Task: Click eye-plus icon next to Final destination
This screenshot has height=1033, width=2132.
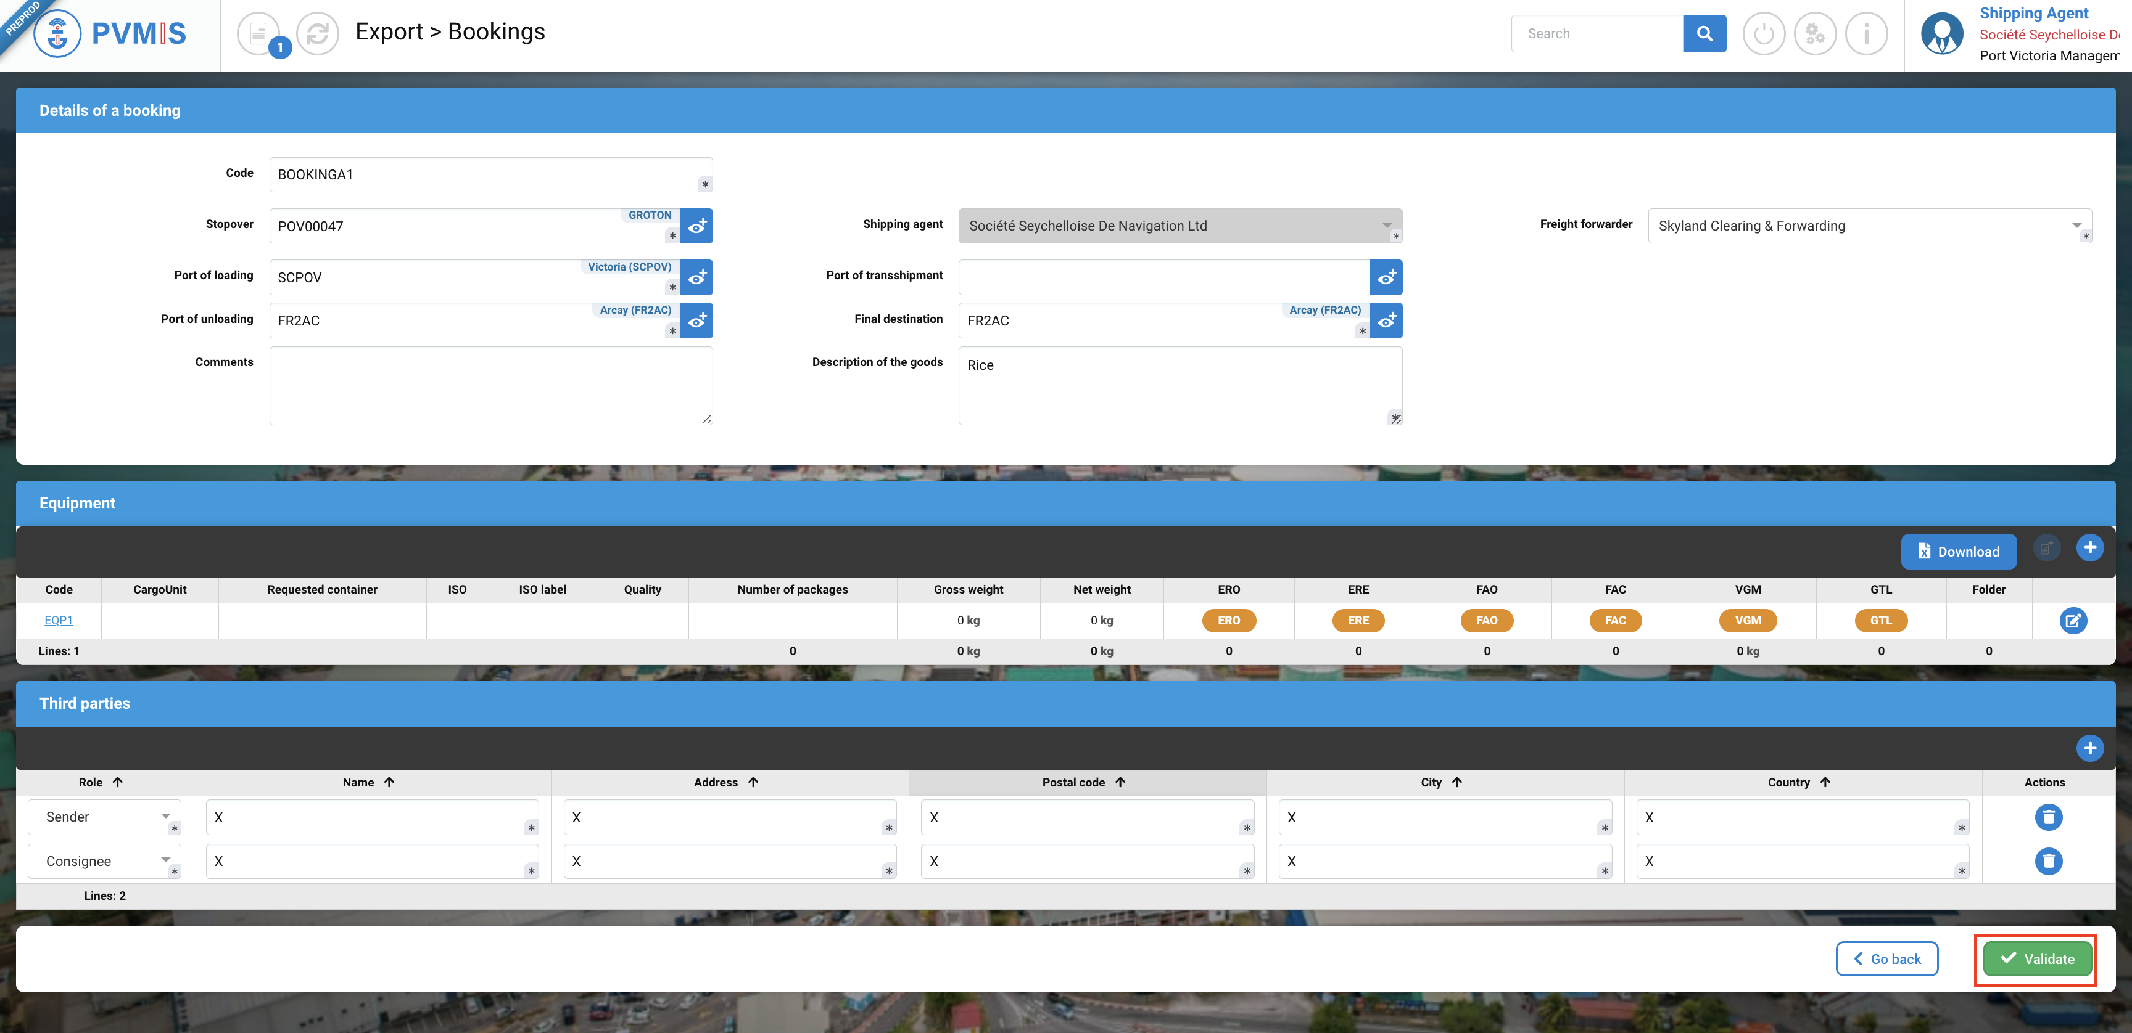Action: click(1386, 320)
